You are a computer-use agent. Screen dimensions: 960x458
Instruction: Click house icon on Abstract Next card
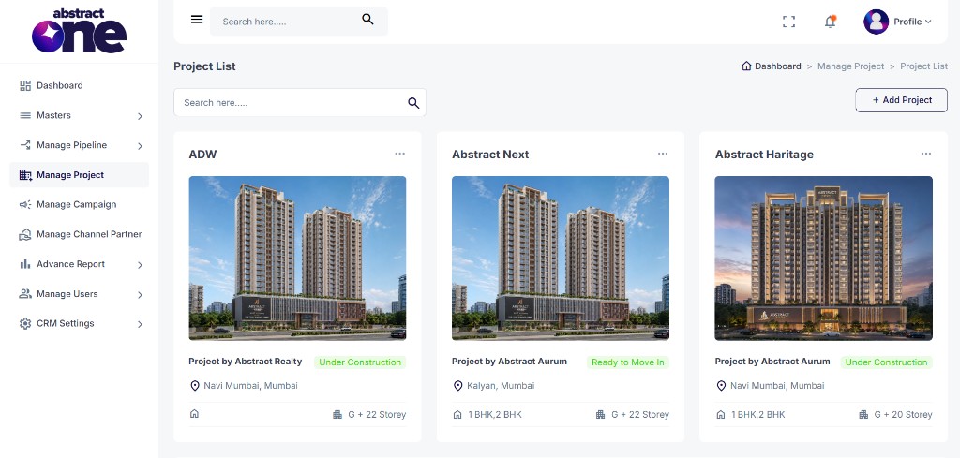pos(457,415)
